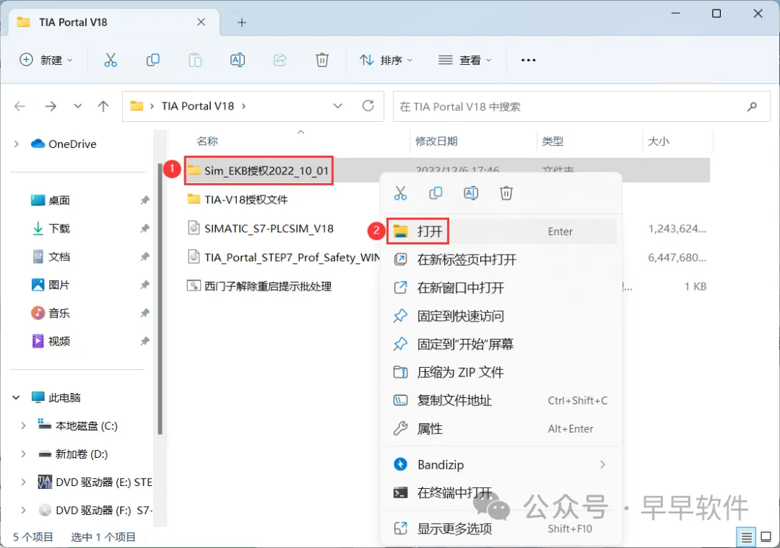Switch to large icons view in the status bar
The width and height of the screenshot is (780, 548).
point(766,537)
